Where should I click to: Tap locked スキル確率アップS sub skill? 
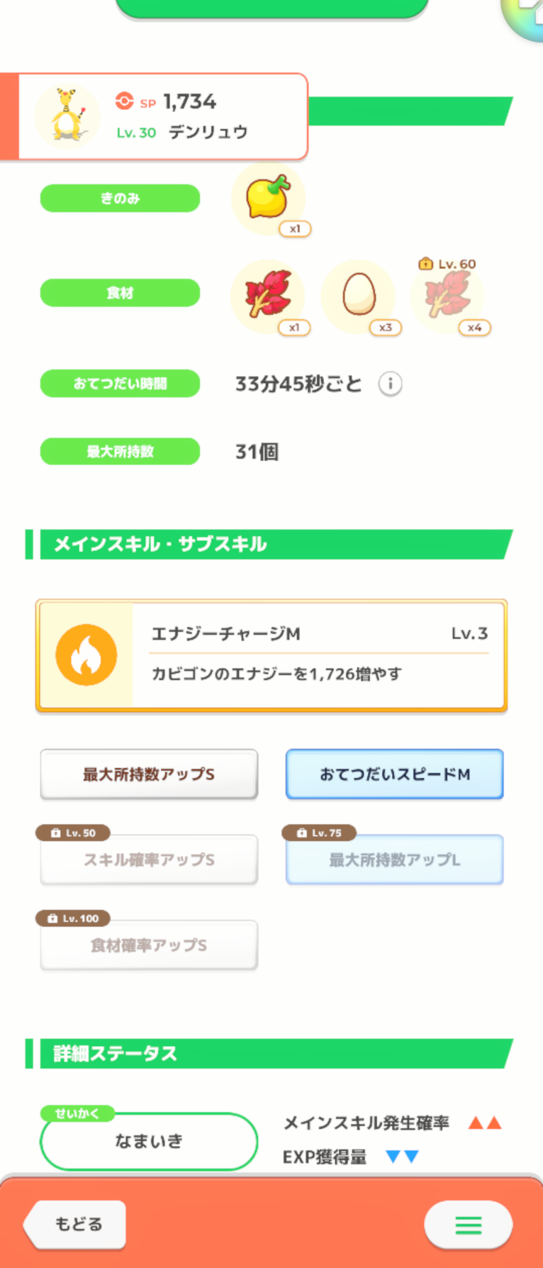coord(149,860)
